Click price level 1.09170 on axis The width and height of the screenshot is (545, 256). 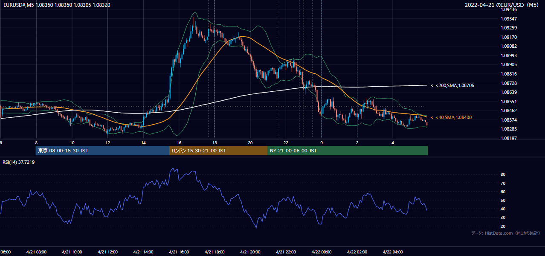509,37
